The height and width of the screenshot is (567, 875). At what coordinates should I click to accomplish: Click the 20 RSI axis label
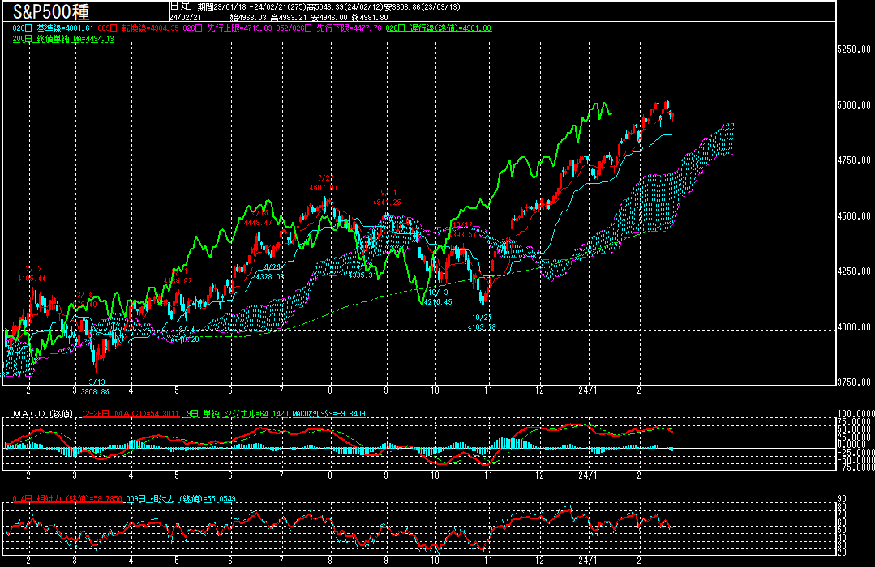(842, 552)
